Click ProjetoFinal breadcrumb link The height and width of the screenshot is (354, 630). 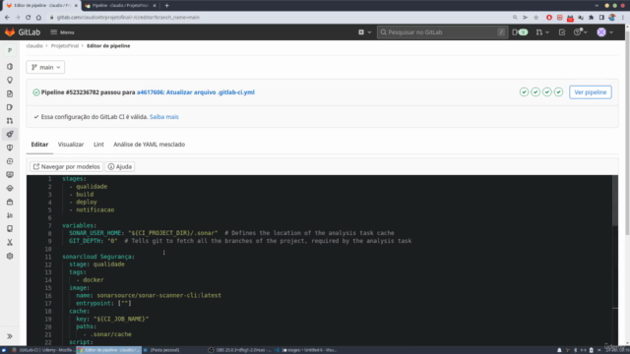65,46
